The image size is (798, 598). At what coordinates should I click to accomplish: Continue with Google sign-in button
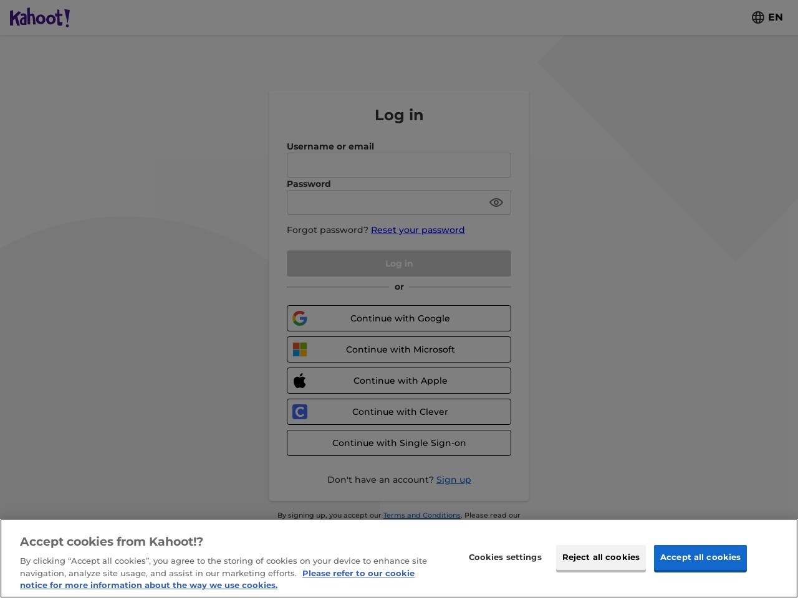[x=399, y=318]
